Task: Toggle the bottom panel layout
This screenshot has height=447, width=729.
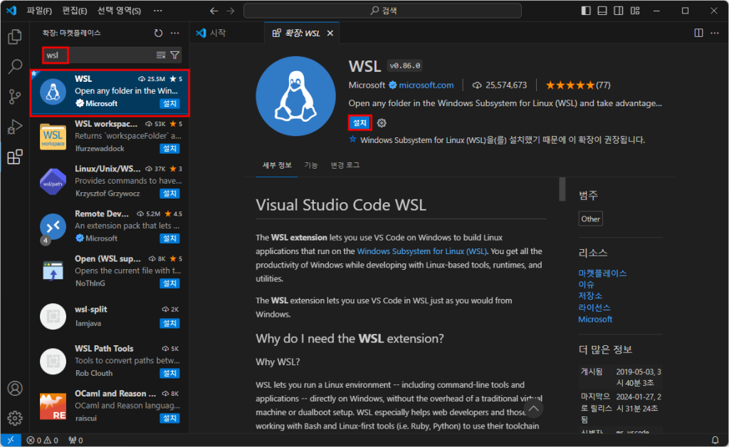Action: 602,11
